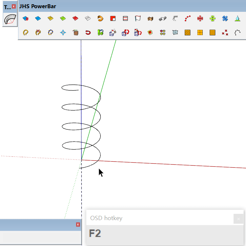The height and width of the screenshot is (246, 246).
Task: Click the three red X marks icon
Action: [x=225, y=32]
